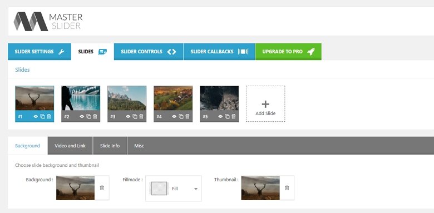The height and width of the screenshot is (213, 434).
Task: Delete slide #5 with trash icon
Action: pos(234,116)
